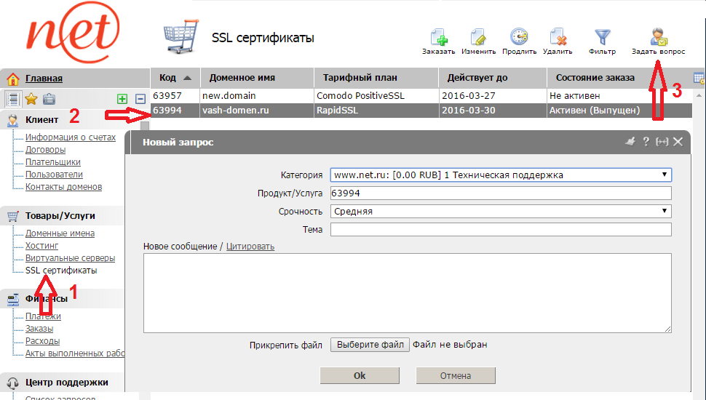Click the Центр поддержки headset icon
Image resolution: width=706 pixels, height=400 pixels.
click(x=12, y=383)
